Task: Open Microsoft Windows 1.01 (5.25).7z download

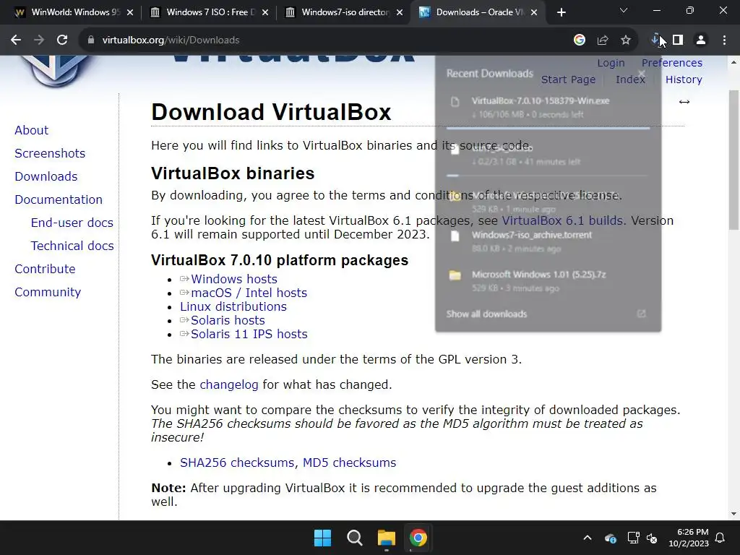Action: pos(548,281)
